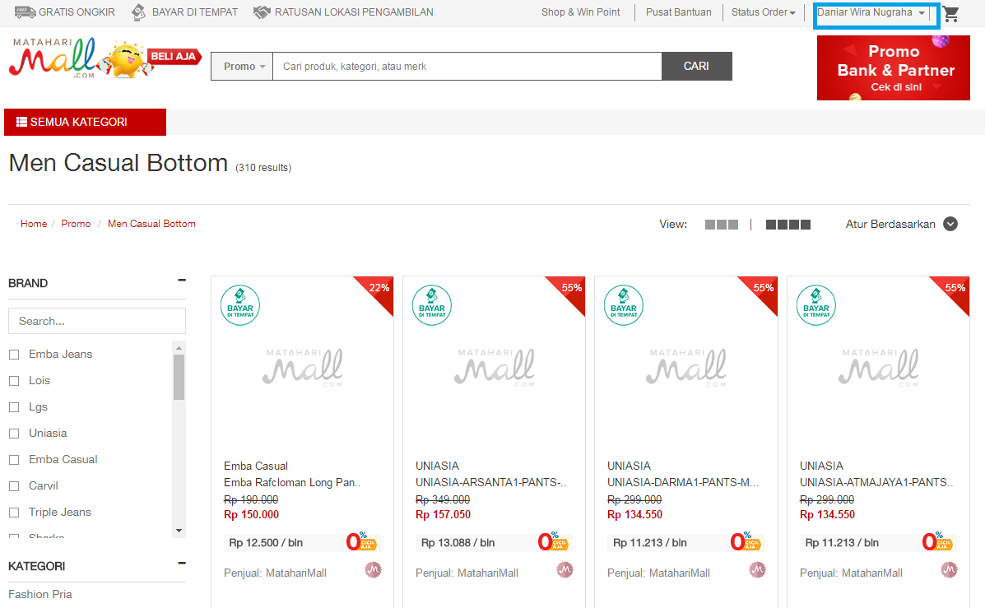Click the MatahariMall.com logo
Viewport: 985px width, 608px height.
pos(53,57)
